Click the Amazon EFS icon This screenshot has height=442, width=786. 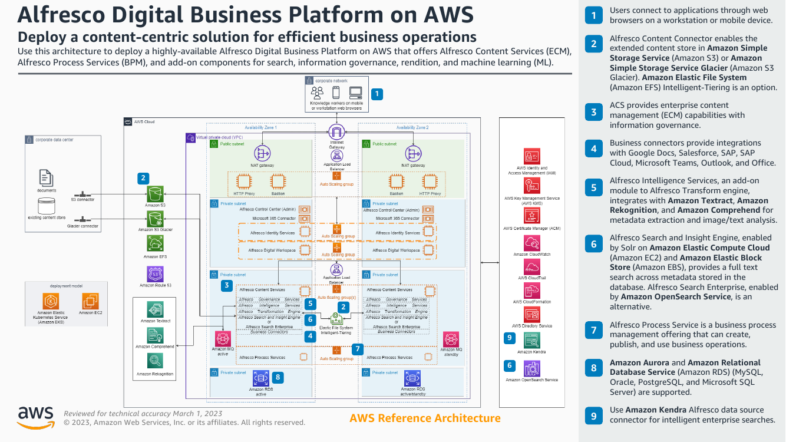(x=156, y=245)
